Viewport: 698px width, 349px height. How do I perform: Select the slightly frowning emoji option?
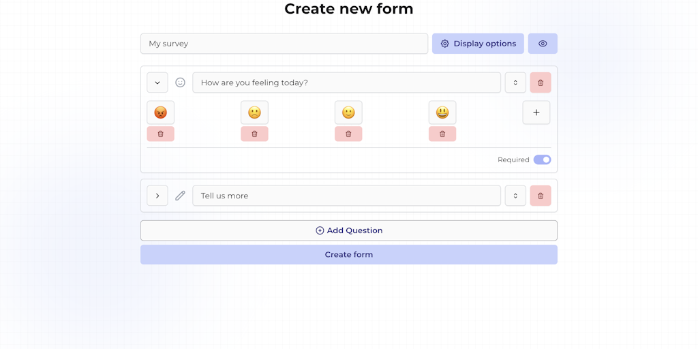coord(254,112)
